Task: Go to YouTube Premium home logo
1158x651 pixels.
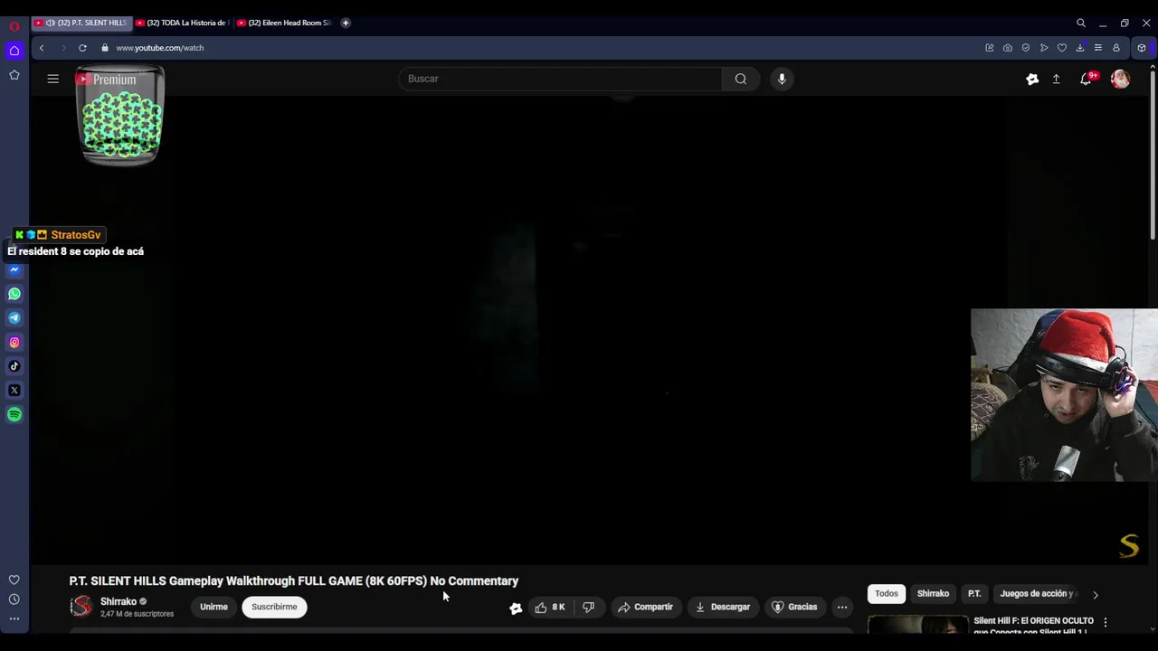Action: 106,80
